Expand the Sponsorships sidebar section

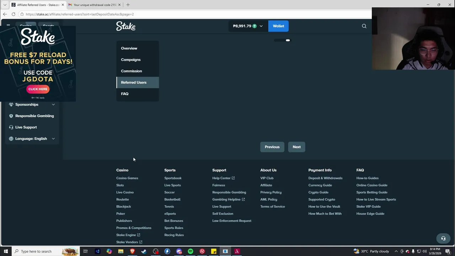(53, 105)
